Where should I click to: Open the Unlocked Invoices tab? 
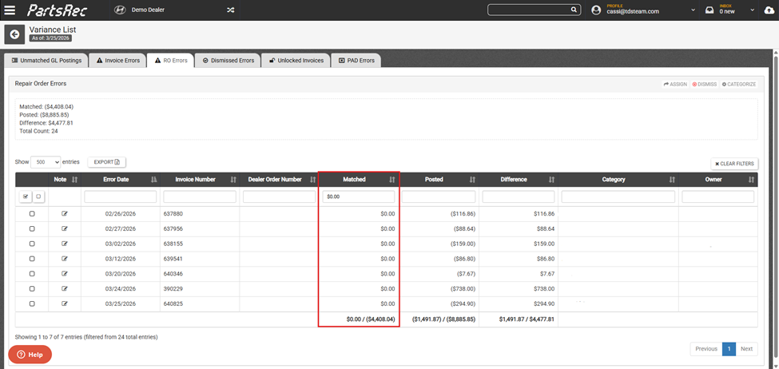tap(296, 60)
